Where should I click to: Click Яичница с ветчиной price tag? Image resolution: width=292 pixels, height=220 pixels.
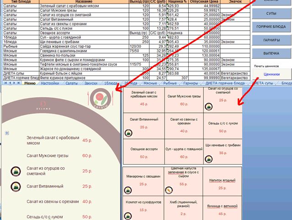(222, 208)
